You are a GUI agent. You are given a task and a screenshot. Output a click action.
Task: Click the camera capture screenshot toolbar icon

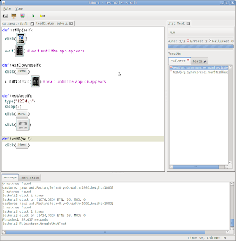5,16
